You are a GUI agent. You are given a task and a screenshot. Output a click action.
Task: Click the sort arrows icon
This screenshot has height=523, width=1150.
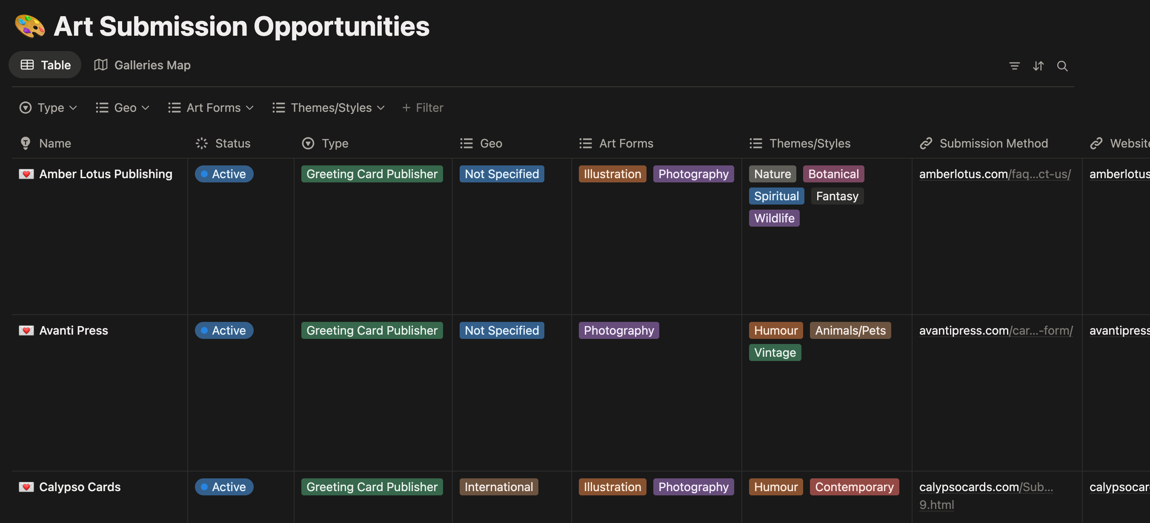[1038, 66]
